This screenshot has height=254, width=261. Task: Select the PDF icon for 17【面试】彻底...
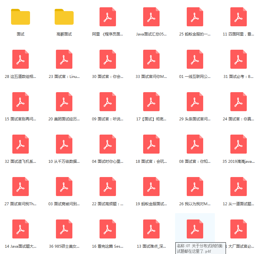click(x=151, y=101)
